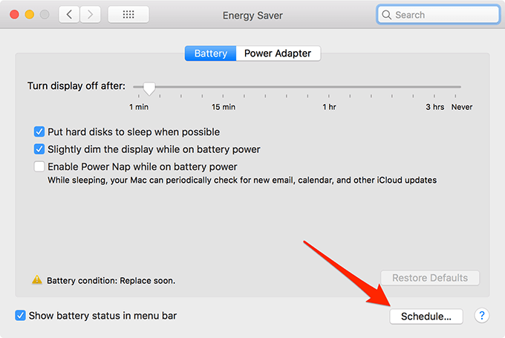Switch to the Power Adapter tab
Viewport: 505px width, 338px height.
point(278,53)
